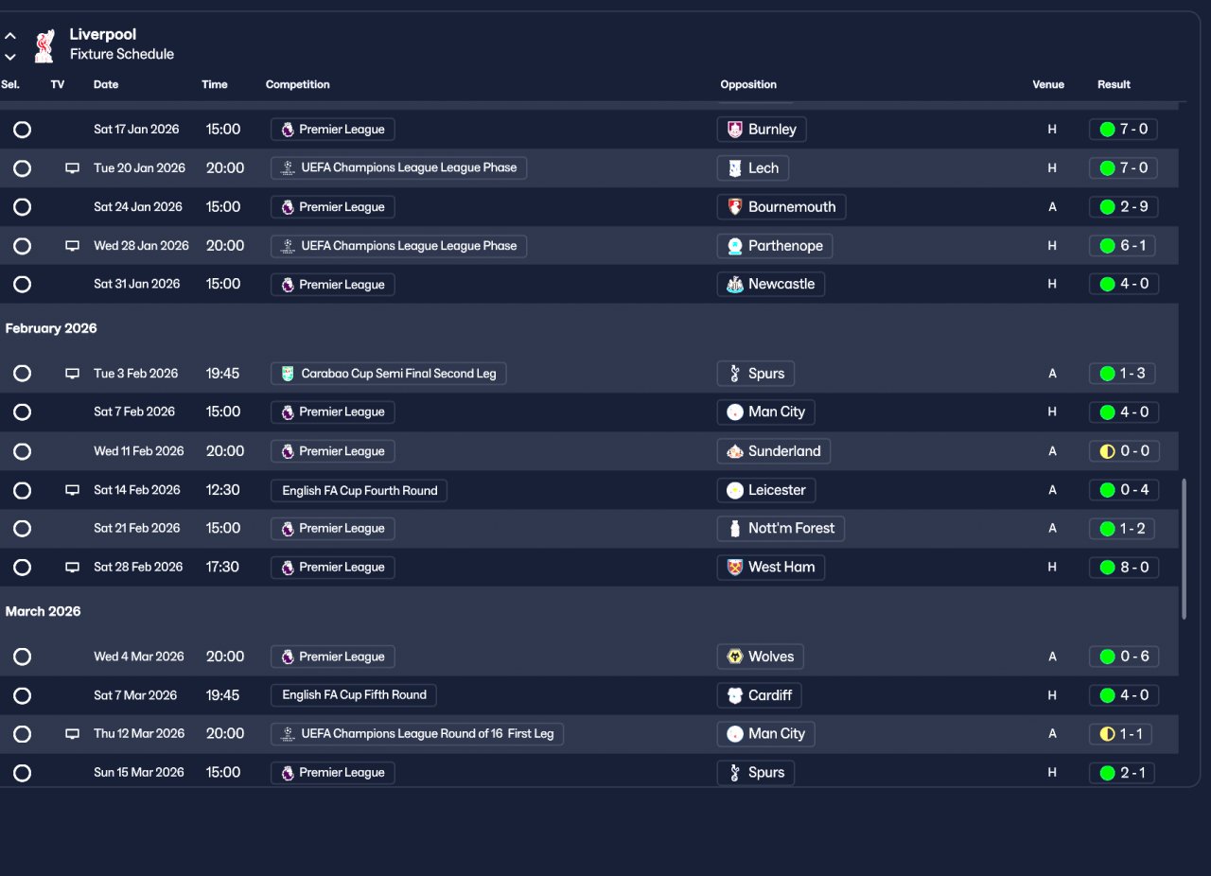Open the English FA Cup Fourth Round competition
1211x876 pixels.
tap(360, 490)
